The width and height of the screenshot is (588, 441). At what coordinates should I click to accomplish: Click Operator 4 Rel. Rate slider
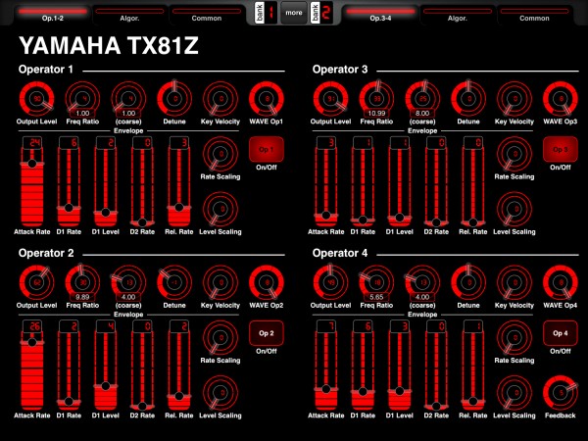[x=473, y=366]
